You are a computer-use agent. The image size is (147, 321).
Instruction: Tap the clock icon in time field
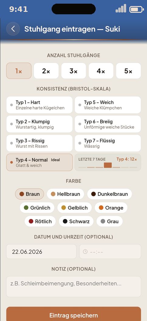(85, 252)
